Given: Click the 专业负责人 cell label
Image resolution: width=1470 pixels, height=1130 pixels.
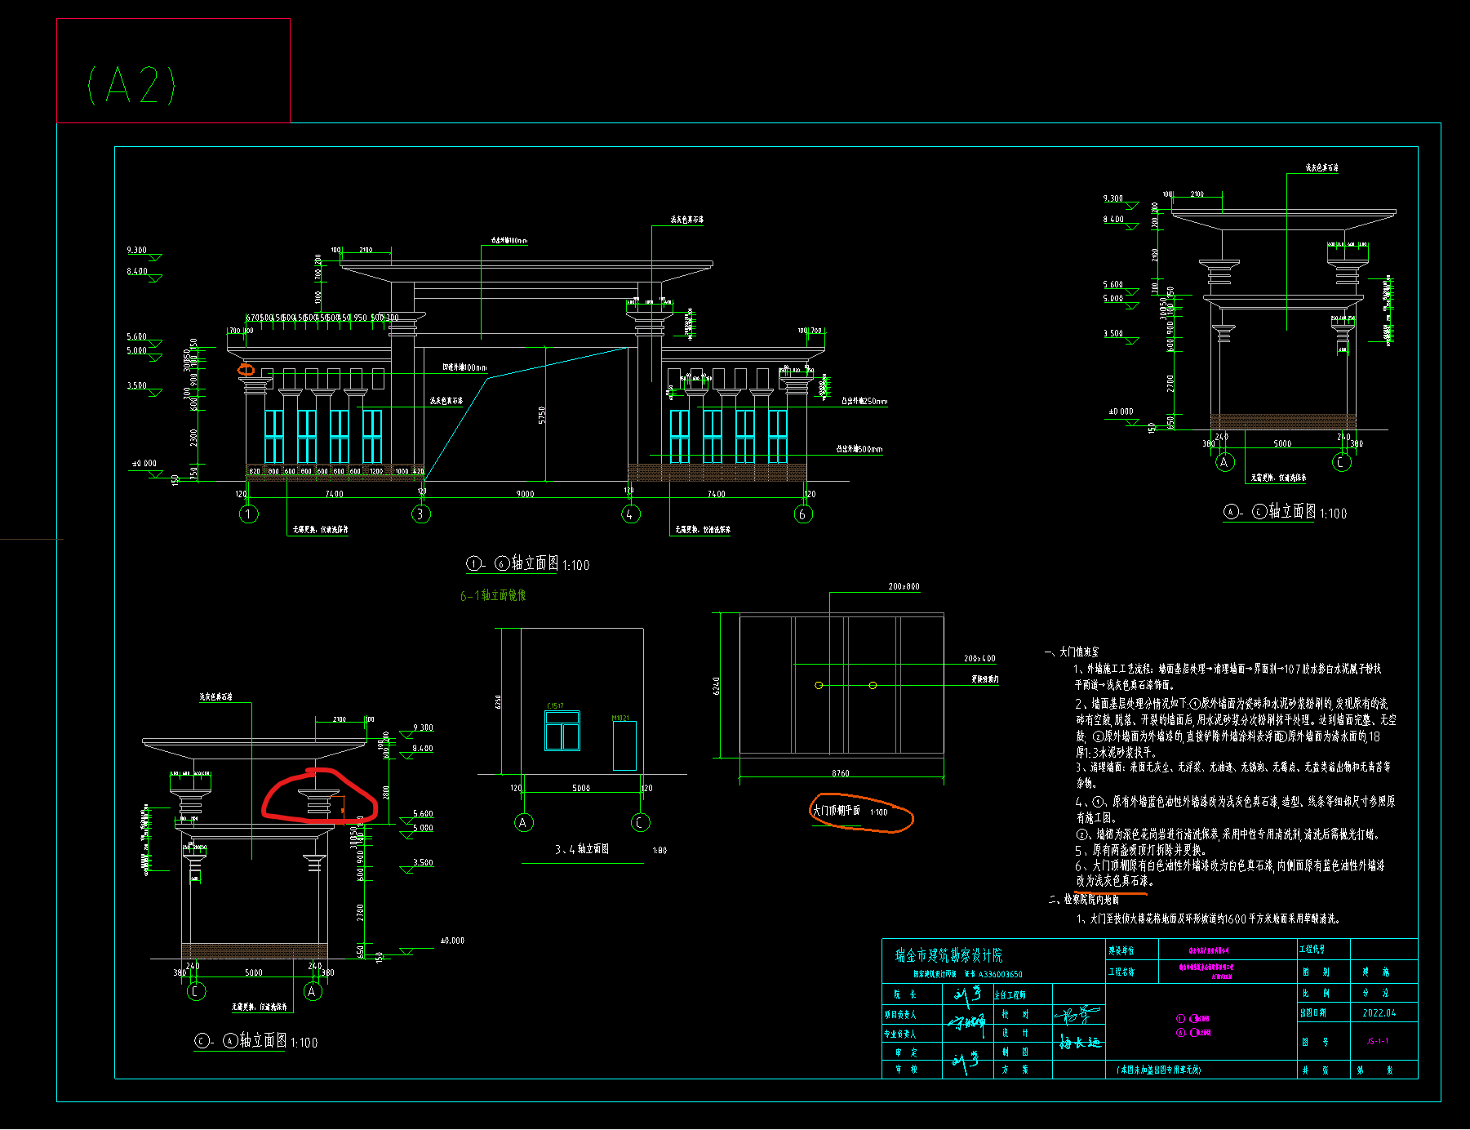Looking at the screenshot, I should 900,1034.
